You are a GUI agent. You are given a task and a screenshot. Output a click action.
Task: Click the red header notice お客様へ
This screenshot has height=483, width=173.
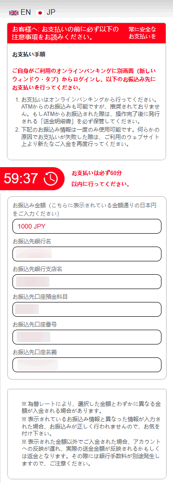65,33
